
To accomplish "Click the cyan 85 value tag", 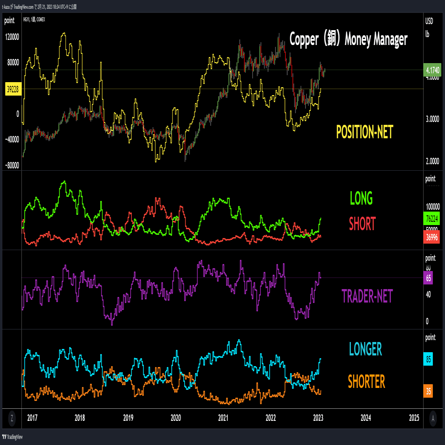I will click(428, 359).
